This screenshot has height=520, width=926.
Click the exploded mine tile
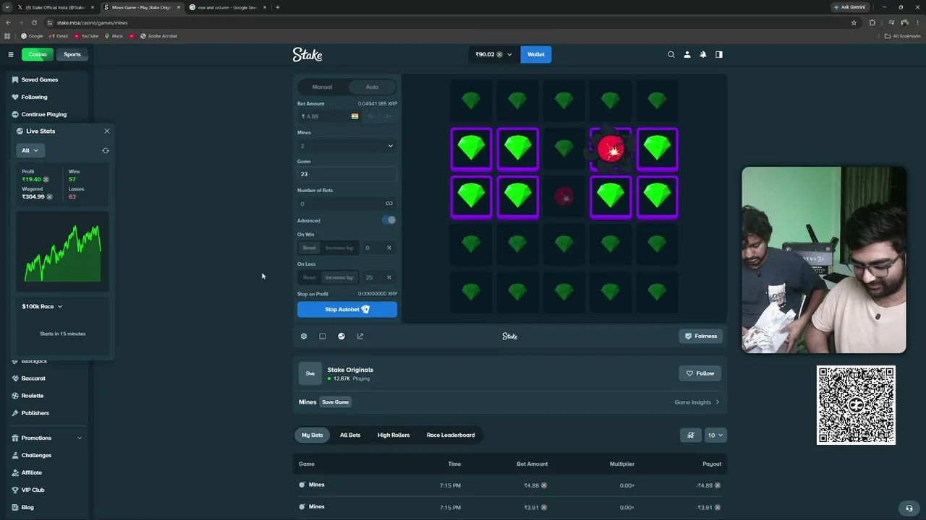tap(611, 149)
